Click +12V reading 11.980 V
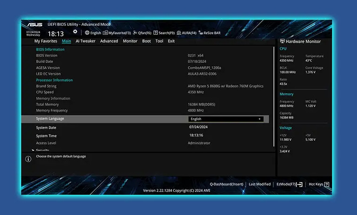357x215 pixels. point(286,139)
